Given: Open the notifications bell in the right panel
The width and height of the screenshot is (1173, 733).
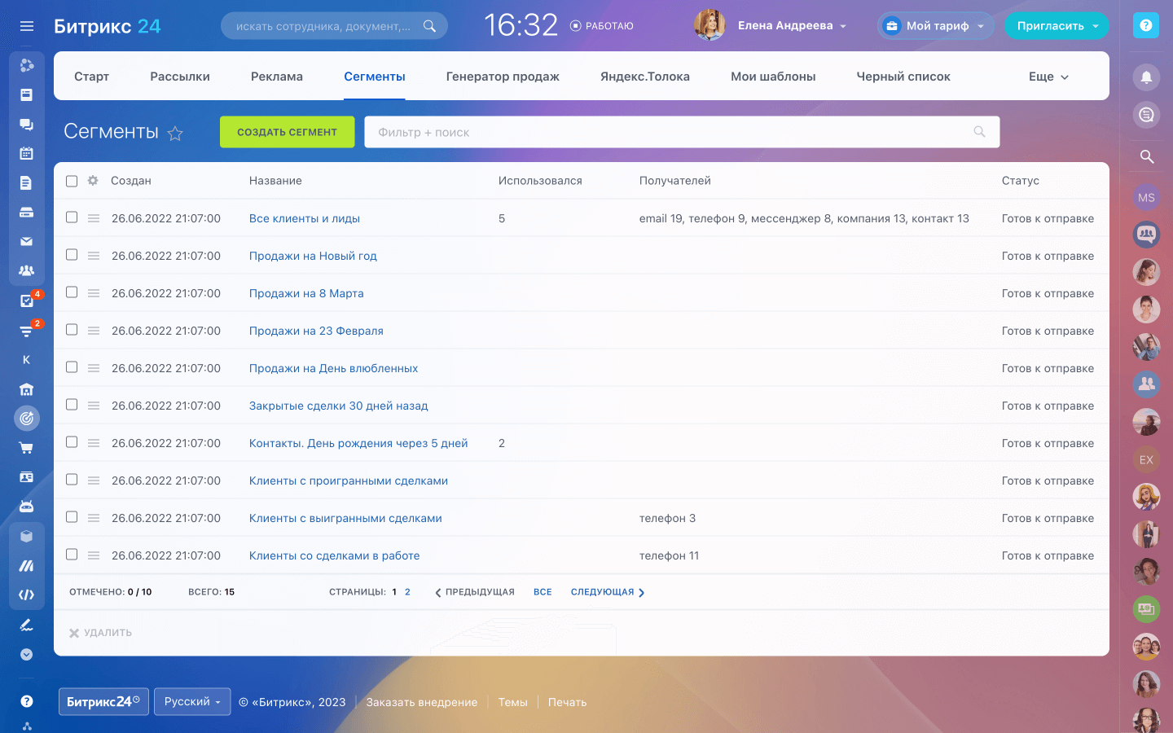Looking at the screenshot, I should 1146,77.
